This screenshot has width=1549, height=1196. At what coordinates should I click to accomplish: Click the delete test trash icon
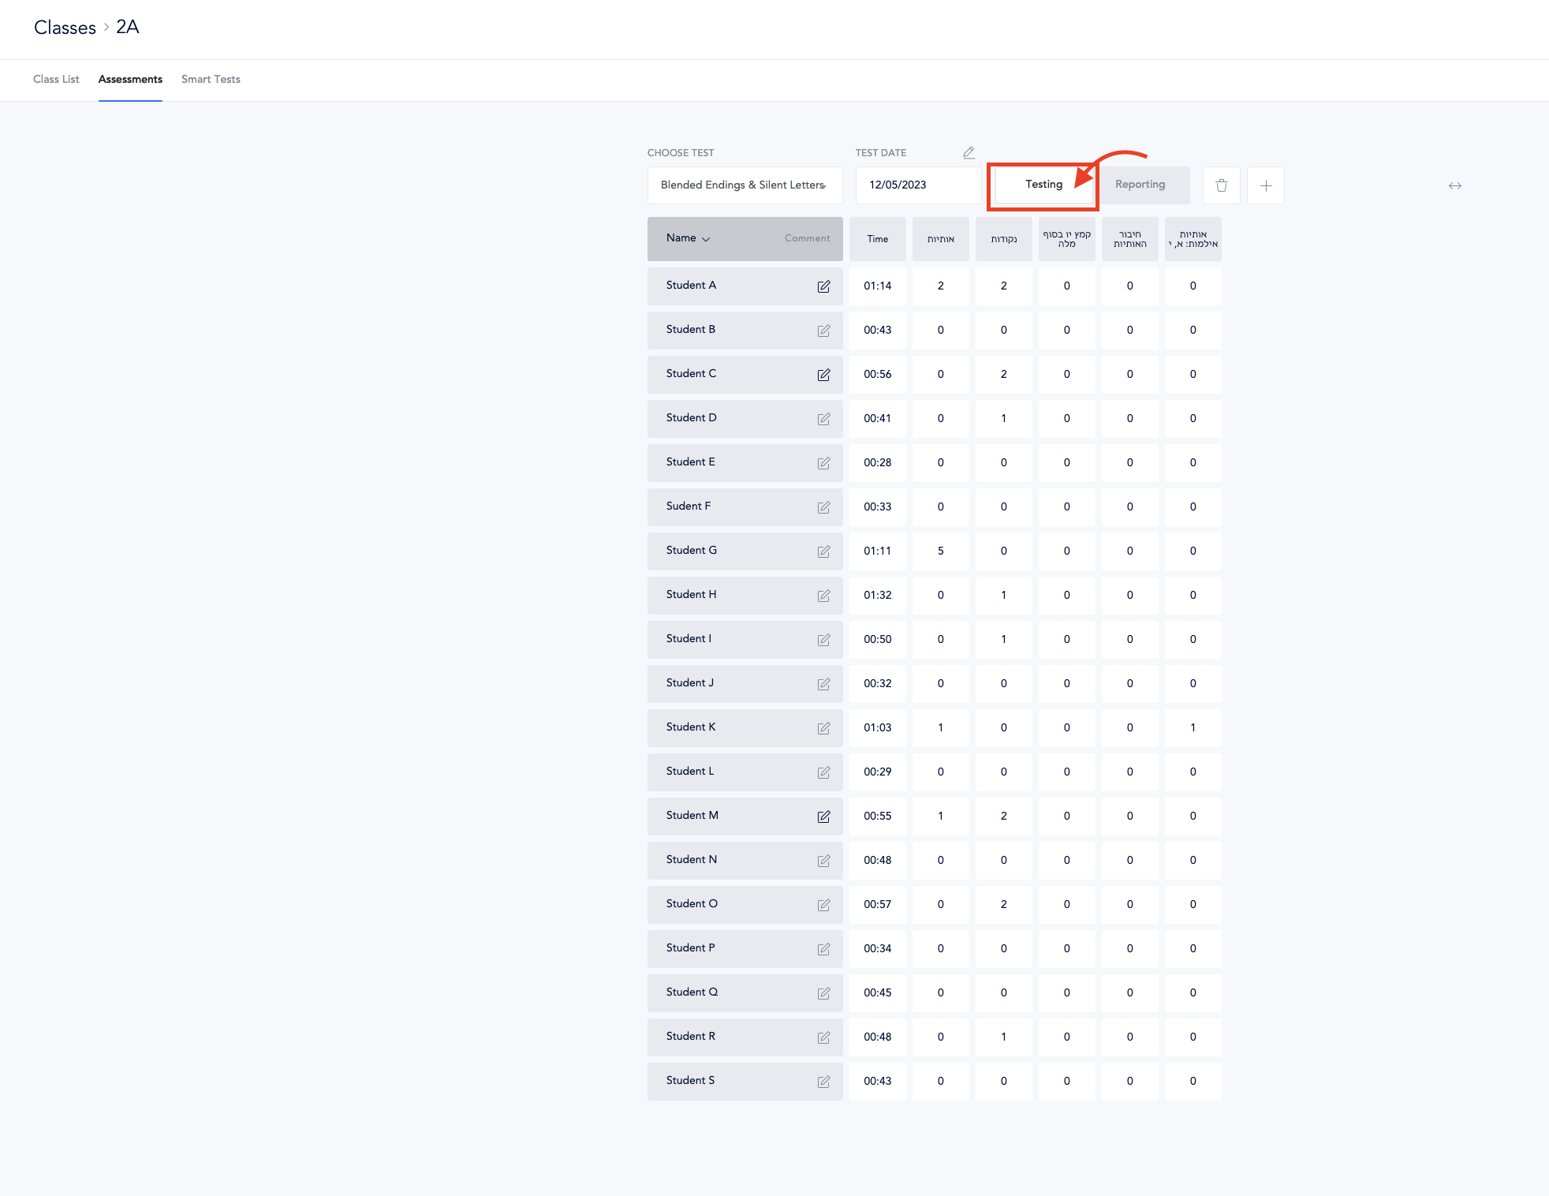(1221, 185)
